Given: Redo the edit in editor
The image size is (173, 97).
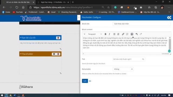Looking at the screenshot, I should 141,34.
